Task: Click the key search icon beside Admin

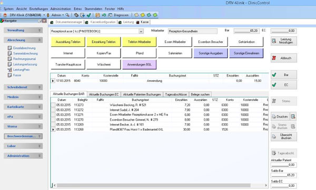Action: click(x=67, y=15)
